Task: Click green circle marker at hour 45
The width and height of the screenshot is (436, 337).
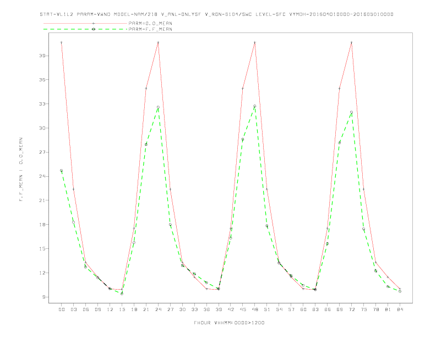Action: pyautogui.click(x=243, y=139)
